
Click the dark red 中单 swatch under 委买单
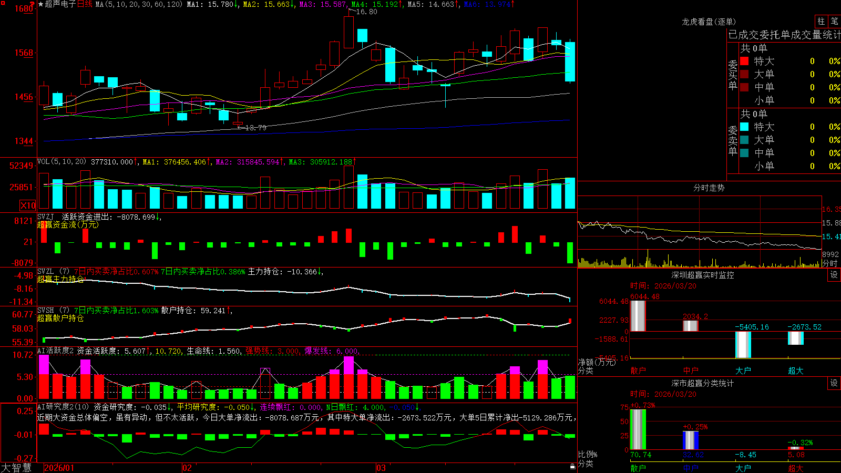pos(744,87)
